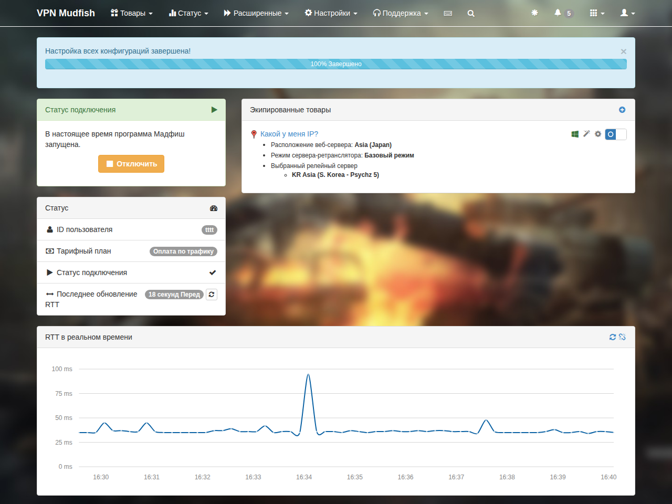Viewport: 672px width, 504px height.
Task: Click the 18 секунд Перед badge
Action: tap(174, 295)
